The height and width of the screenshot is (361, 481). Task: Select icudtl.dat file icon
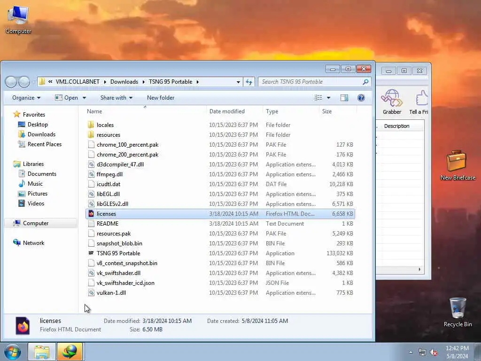click(x=91, y=184)
